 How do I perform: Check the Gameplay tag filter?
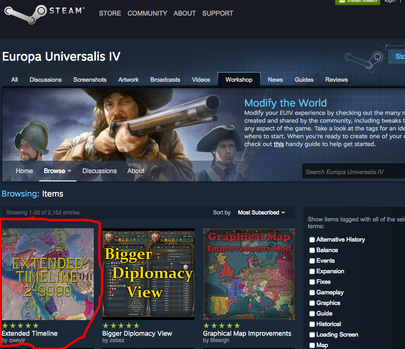pos(312,293)
